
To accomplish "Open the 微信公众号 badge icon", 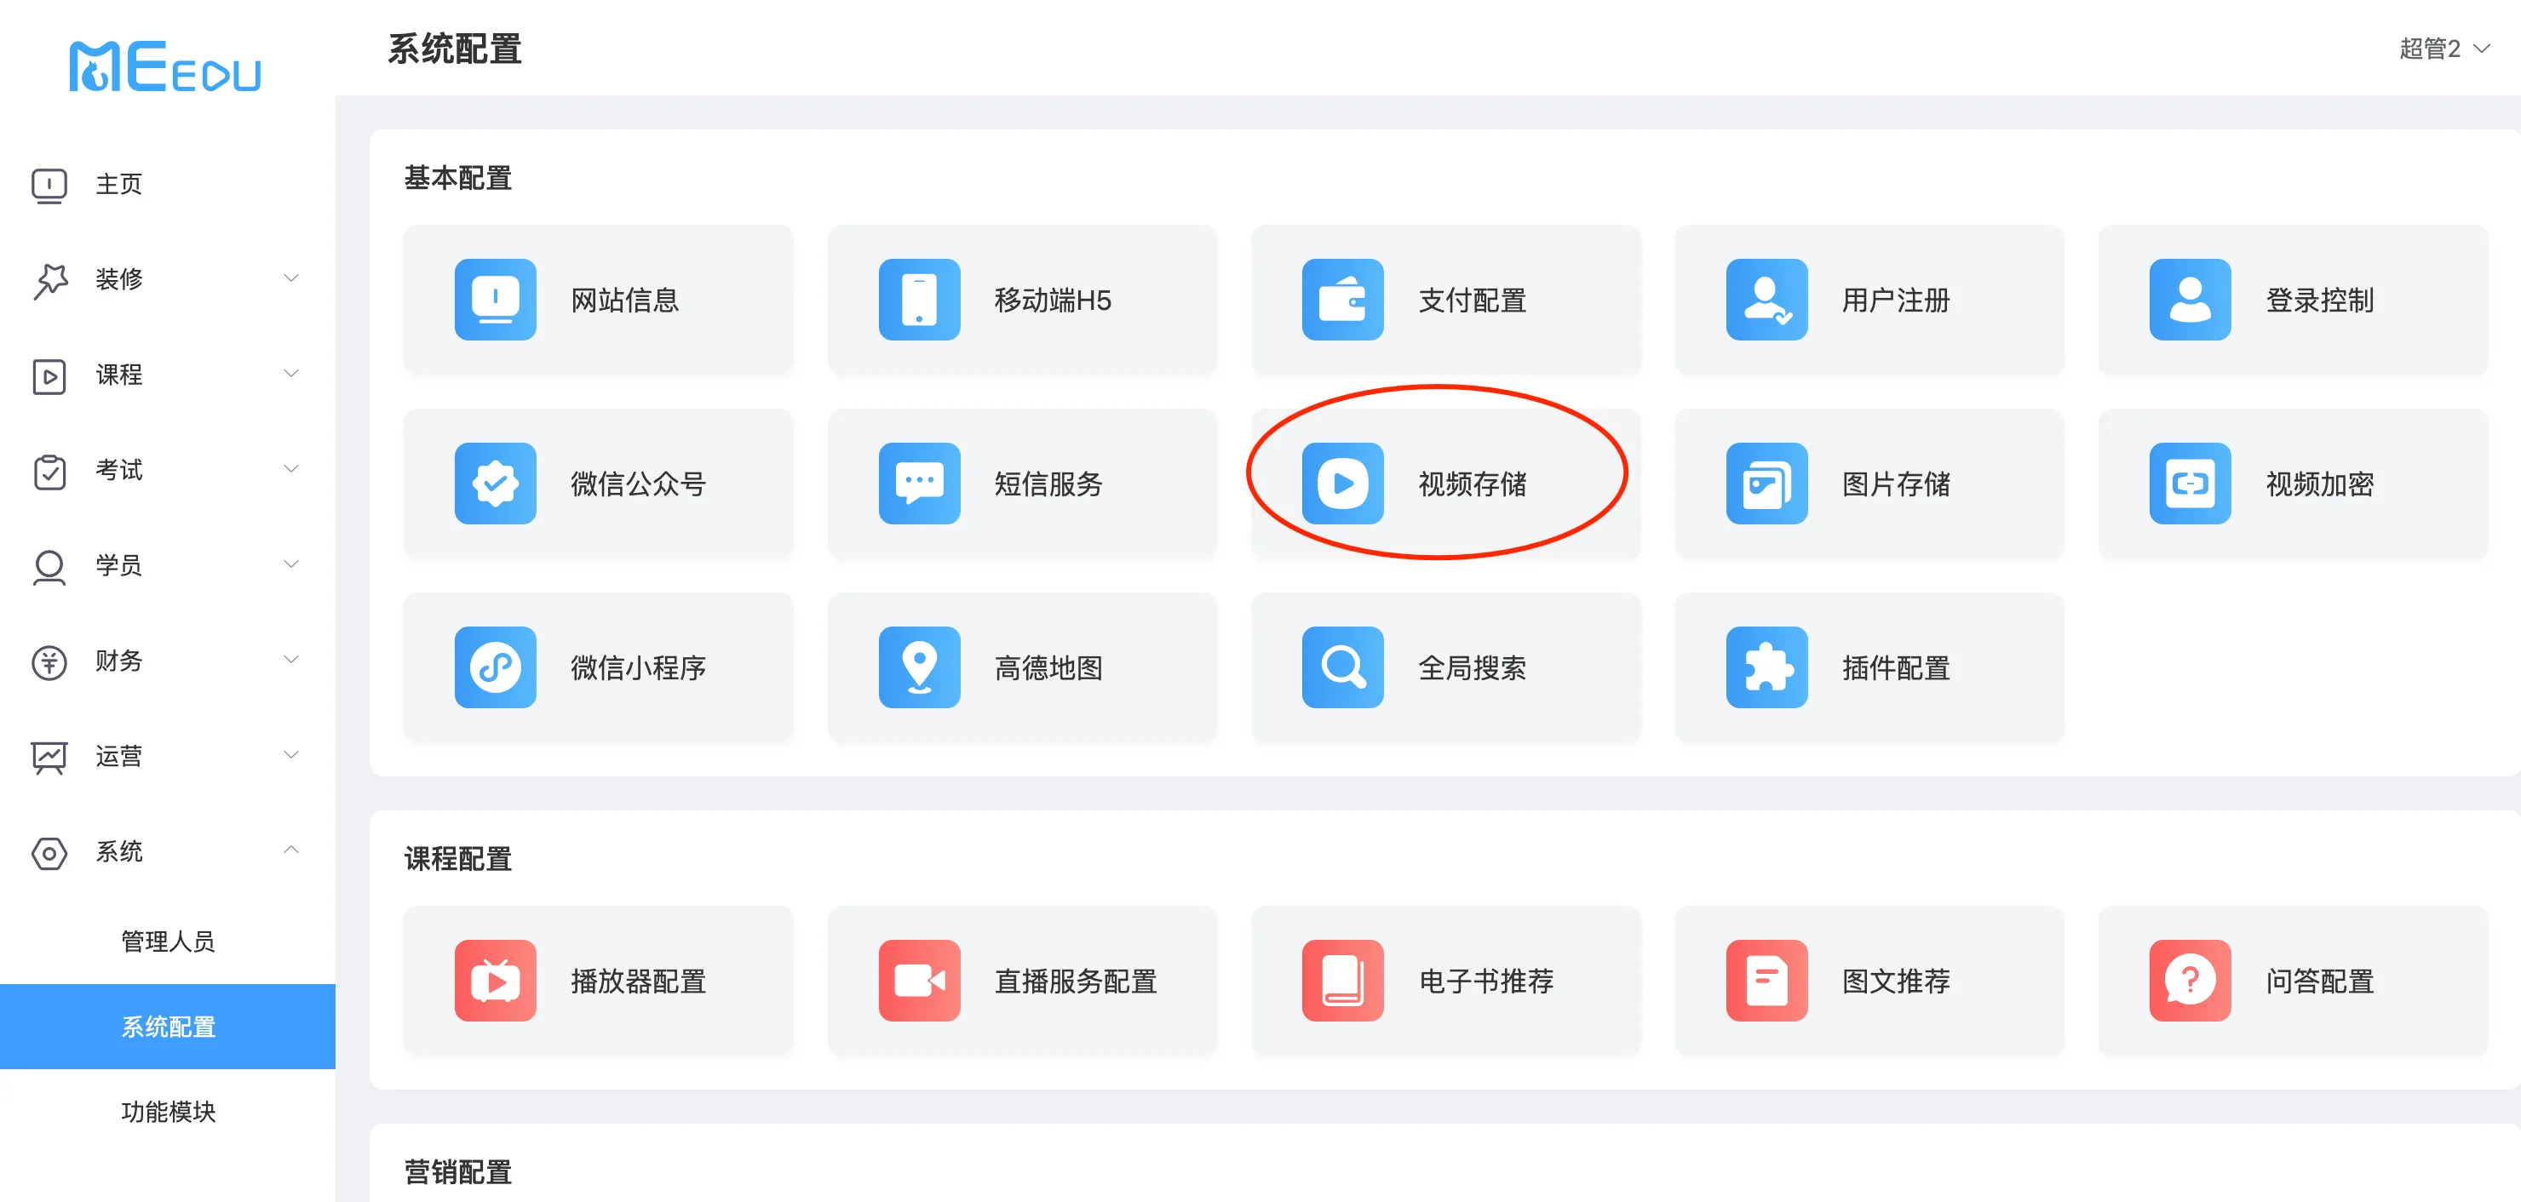I will tap(495, 484).
